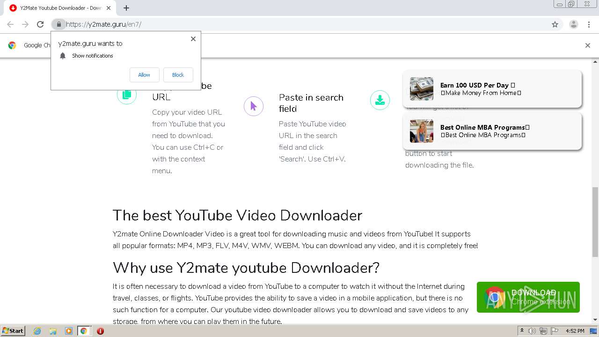The height and width of the screenshot is (337, 599).
Task: Open the red Opera taskbar icon
Action: [100, 331]
